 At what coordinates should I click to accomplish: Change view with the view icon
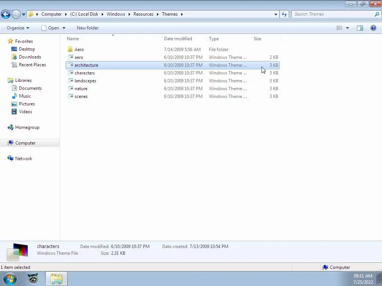tap(339, 28)
